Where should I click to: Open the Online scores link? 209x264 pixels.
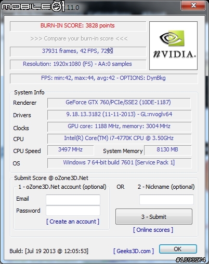click(153, 230)
